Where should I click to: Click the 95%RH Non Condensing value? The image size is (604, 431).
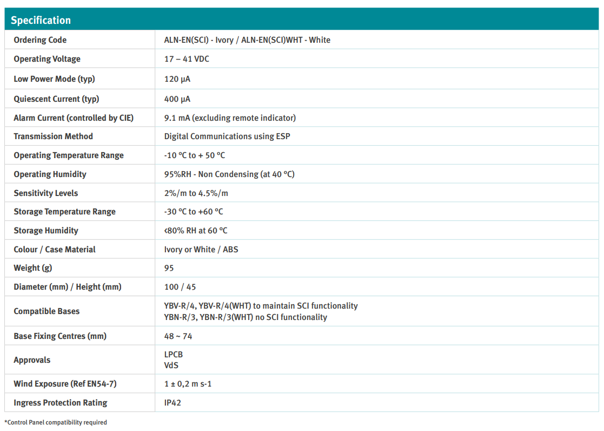pos(229,174)
